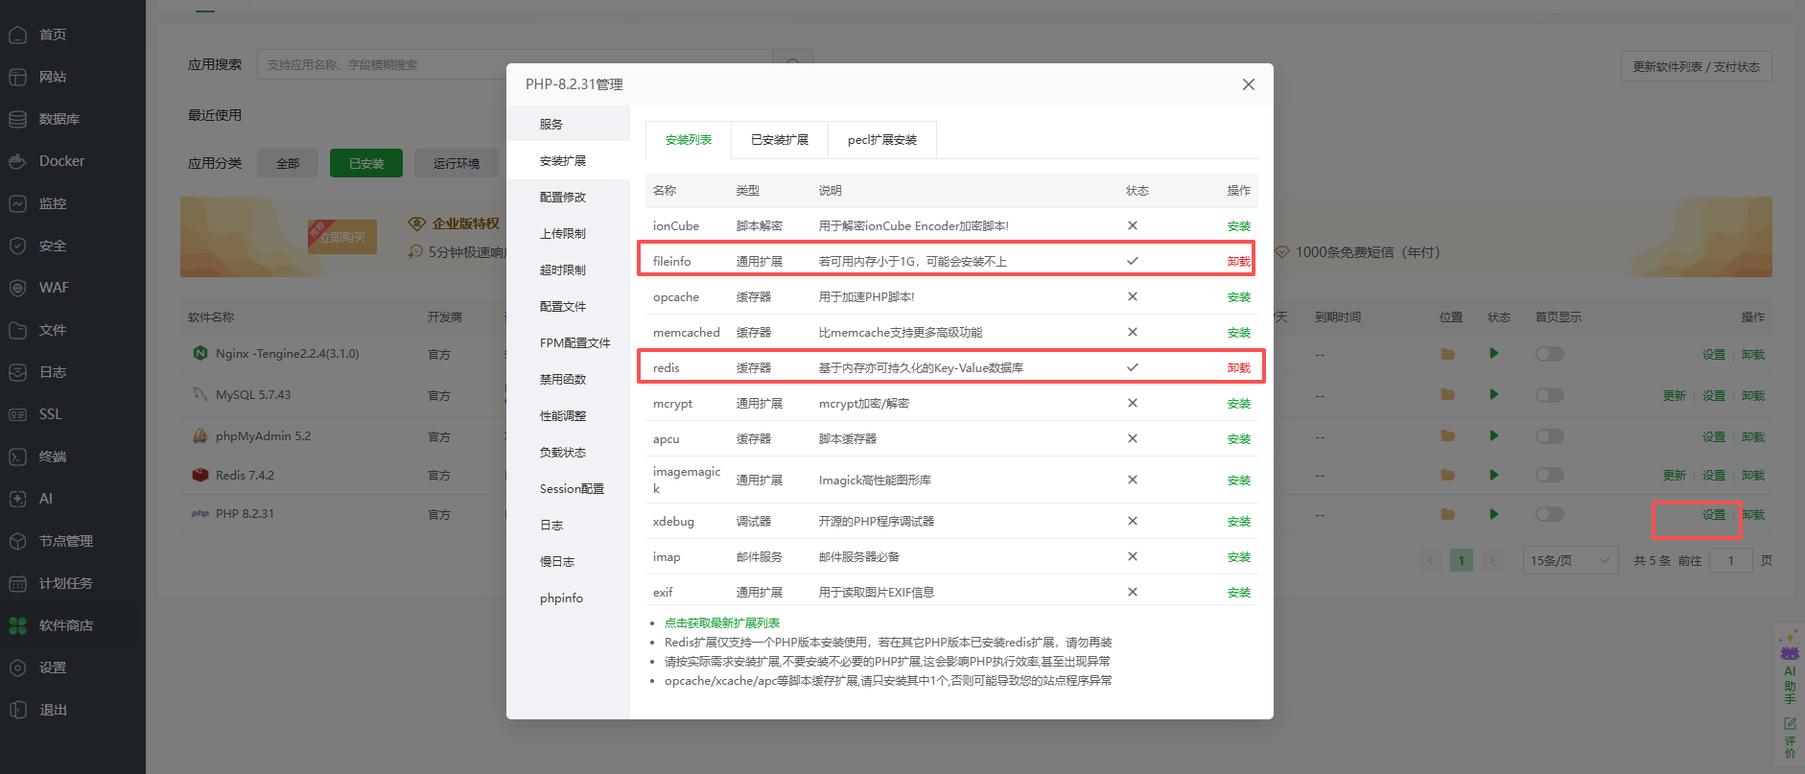Viewport: 1805px width, 774px height.
Task: Click 更新软件列表 / 支付状态 button
Action: pyautogui.click(x=1696, y=67)
